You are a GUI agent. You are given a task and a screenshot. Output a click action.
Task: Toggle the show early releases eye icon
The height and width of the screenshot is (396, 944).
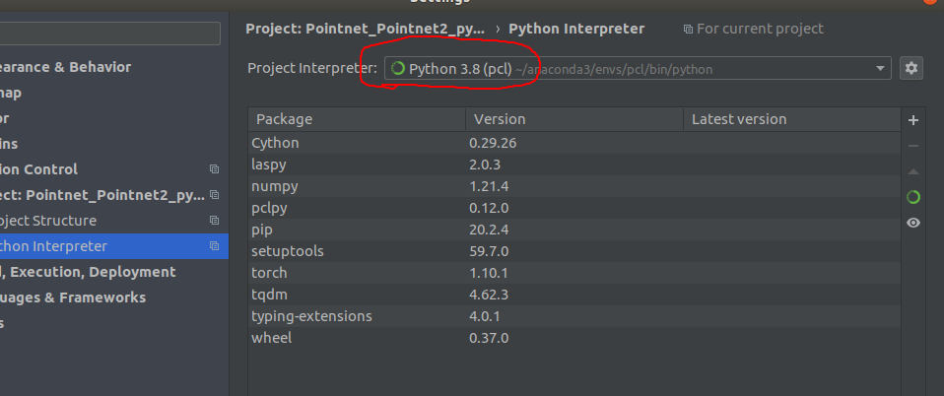912,223
